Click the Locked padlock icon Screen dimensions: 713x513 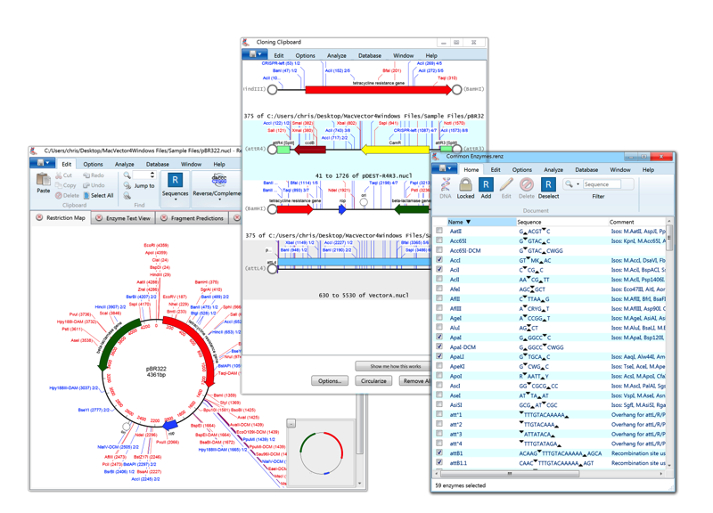pyautogui.click(x=465, y=183)
